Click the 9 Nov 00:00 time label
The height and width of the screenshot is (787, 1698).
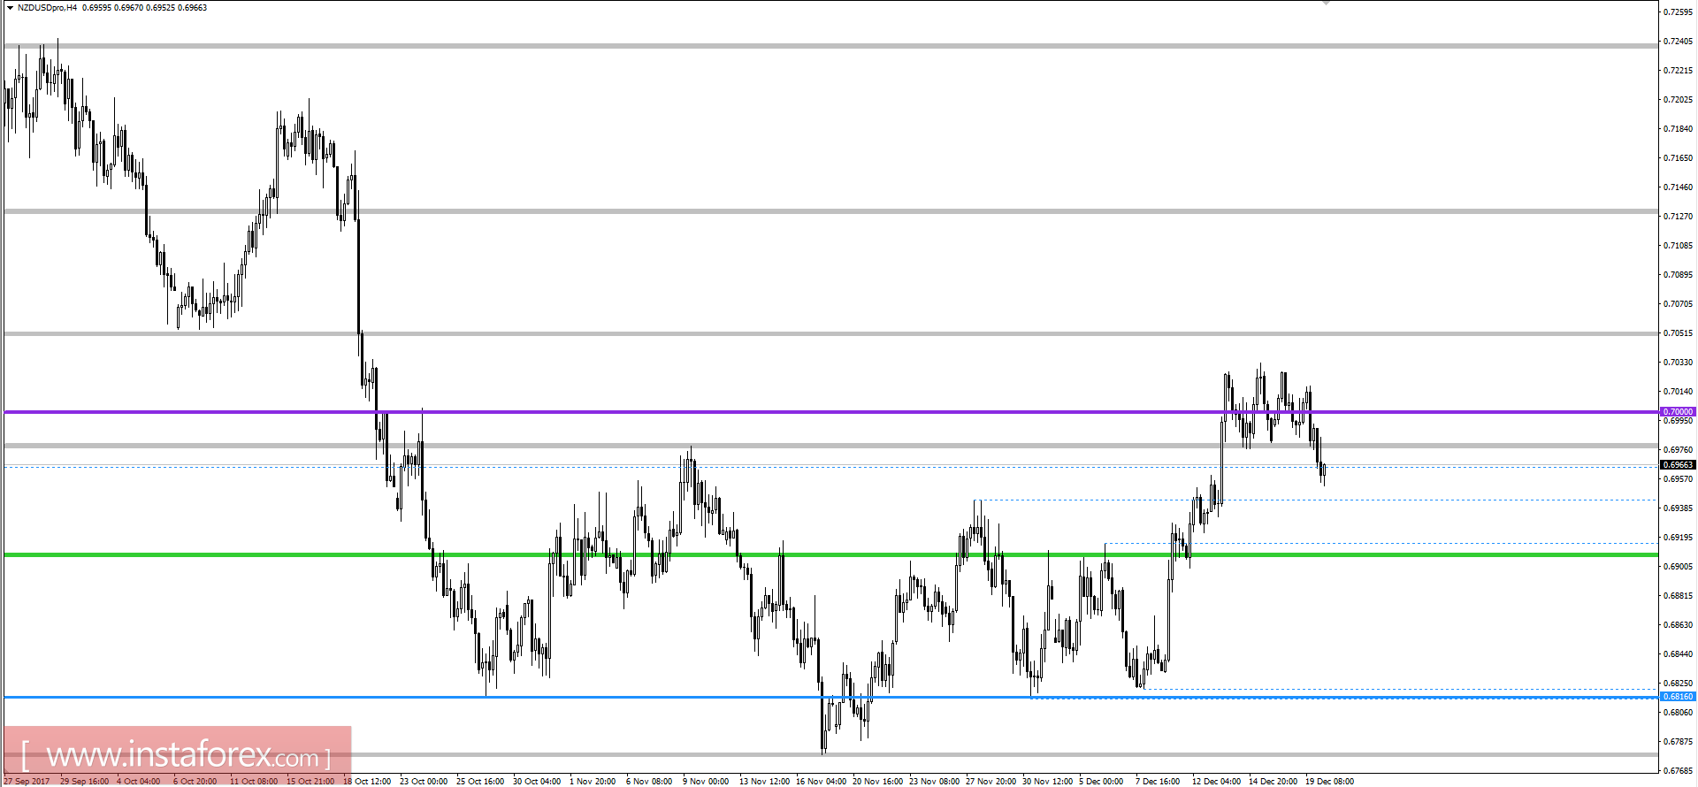click(x=706, y=781)
